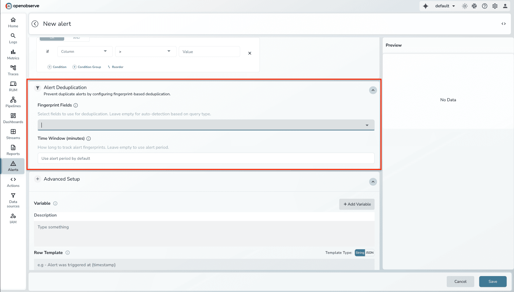Switch to the AND condition tab
Image resolution: width=514 pixels, height=292 pixels.
[76, 38]
